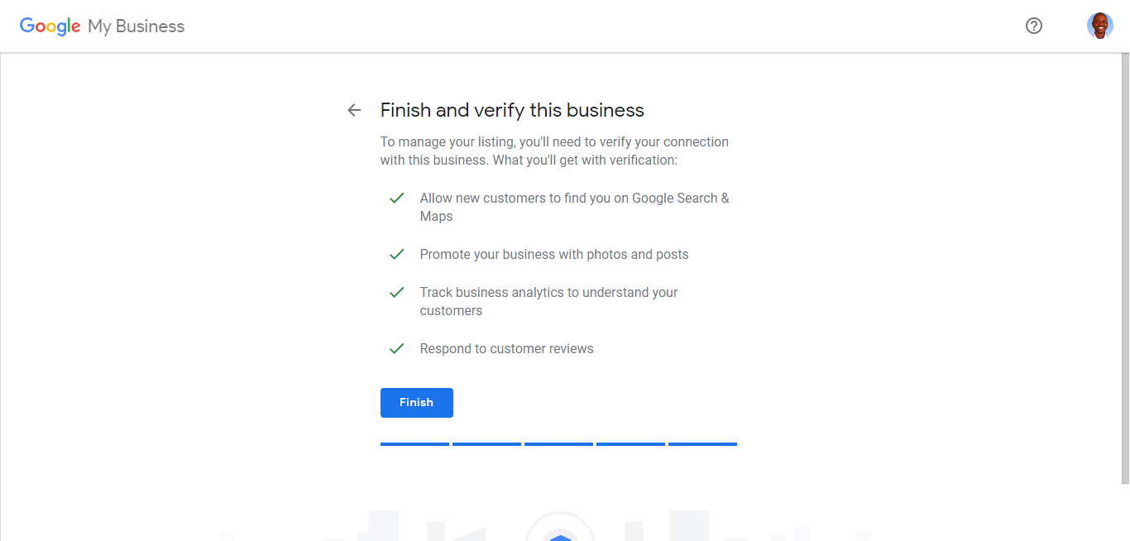This screenshot has height=541, width=1130.
Task: Click the last progress step bar
Action: click(702, 444)
